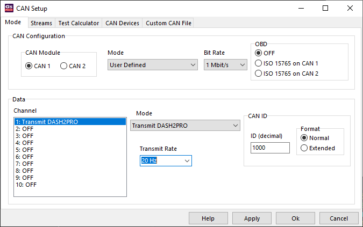
Task: Click inside the ID (decimal) field
Action: pos(270,148)
